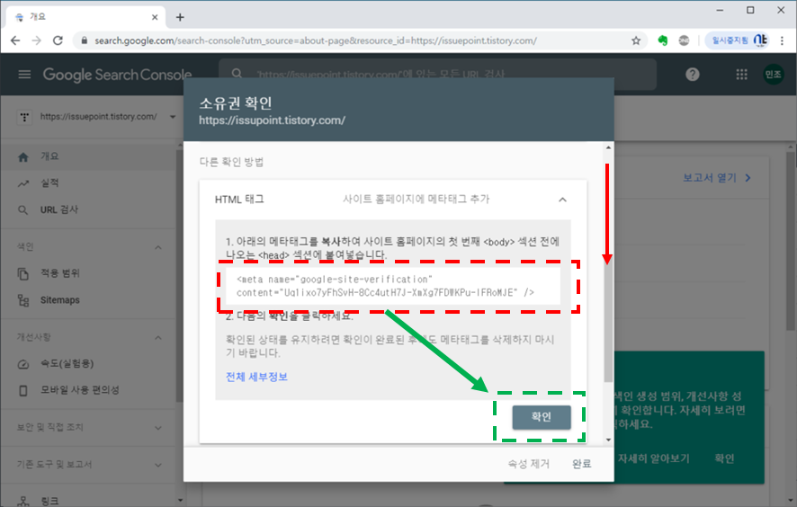The width and height of the screenshot is (797, 507).
Task: Open the hamburger main menu
Action: click(x=24, y=75)
